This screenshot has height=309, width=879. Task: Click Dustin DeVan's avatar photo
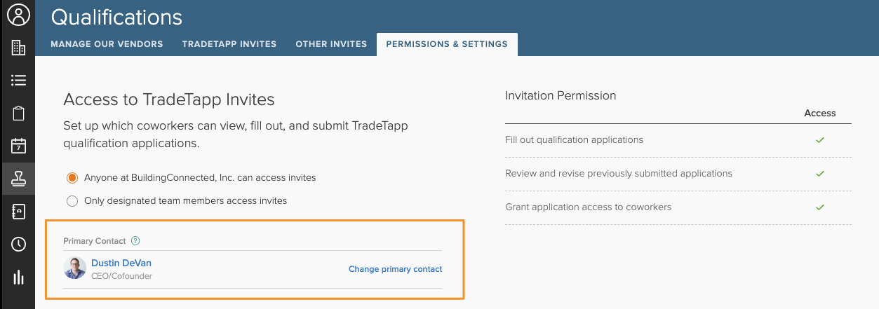(75, 269)
